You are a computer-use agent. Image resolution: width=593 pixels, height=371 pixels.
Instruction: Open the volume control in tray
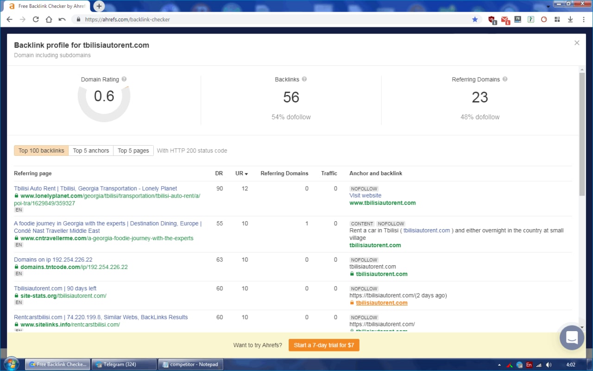549,365
